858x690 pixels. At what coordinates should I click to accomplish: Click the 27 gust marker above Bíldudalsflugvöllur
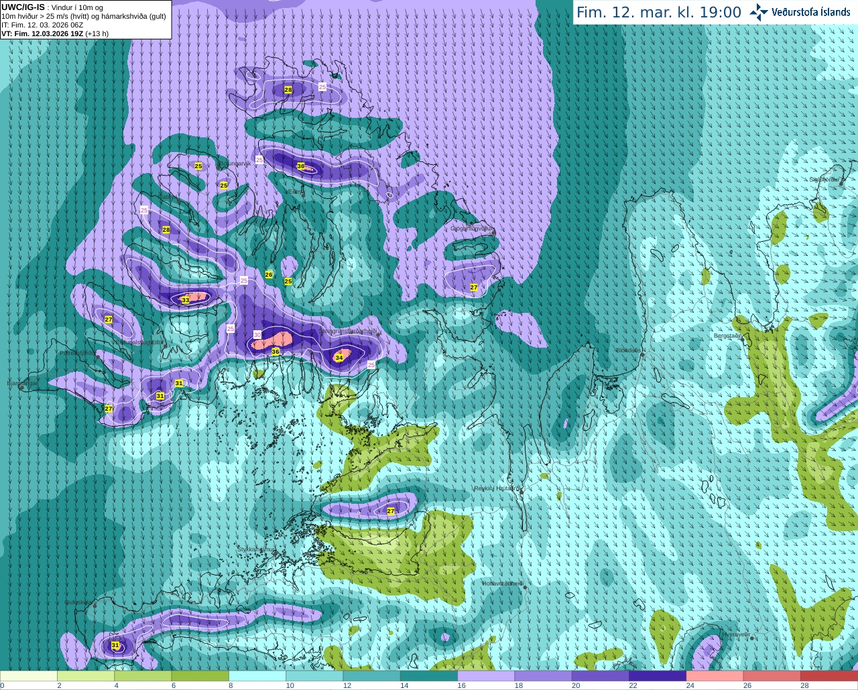(109, 320)
